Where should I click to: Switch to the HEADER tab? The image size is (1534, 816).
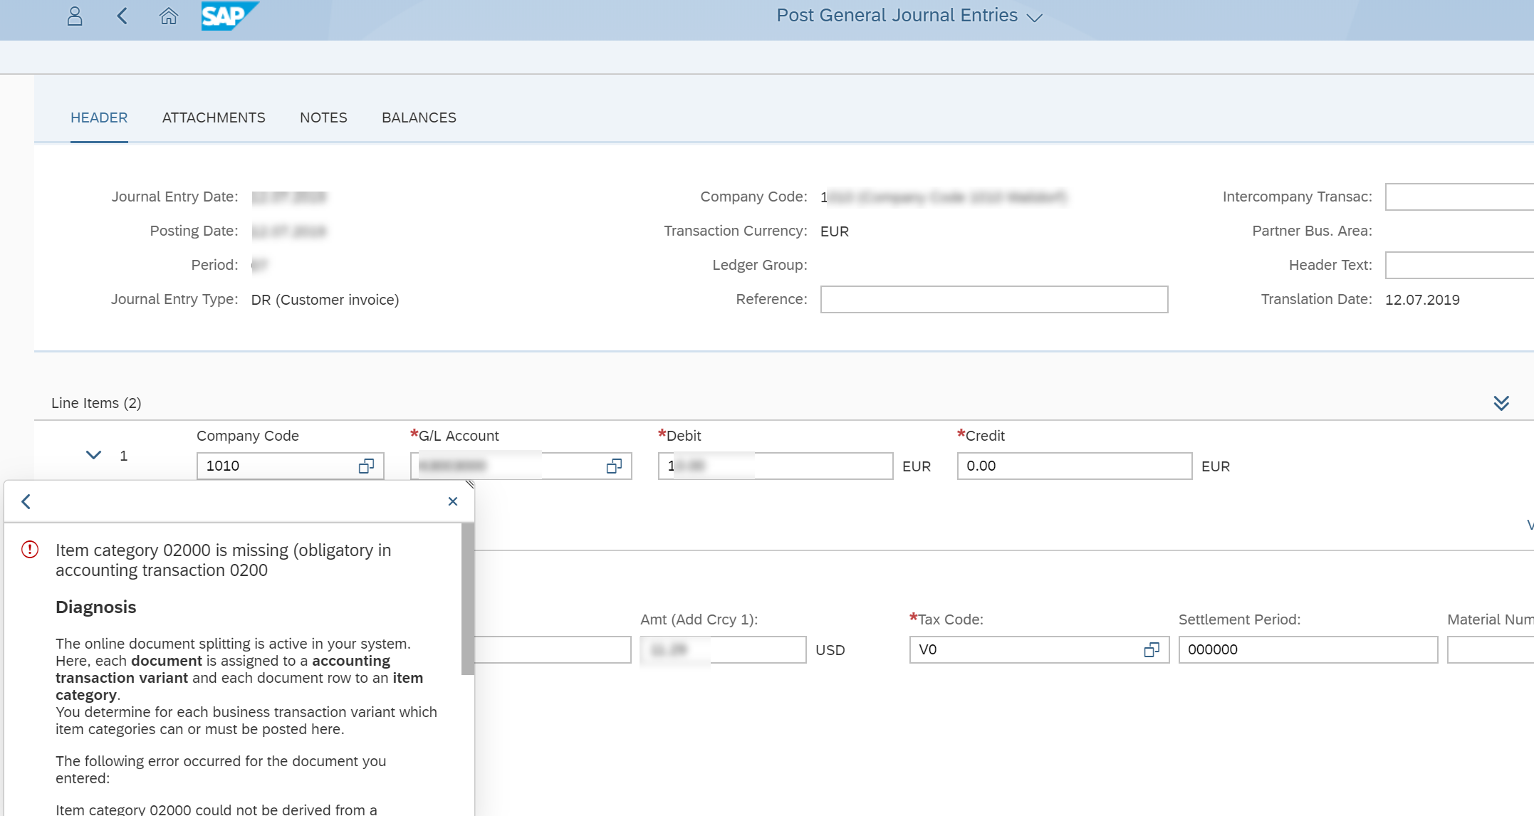[x=99, y=118]
